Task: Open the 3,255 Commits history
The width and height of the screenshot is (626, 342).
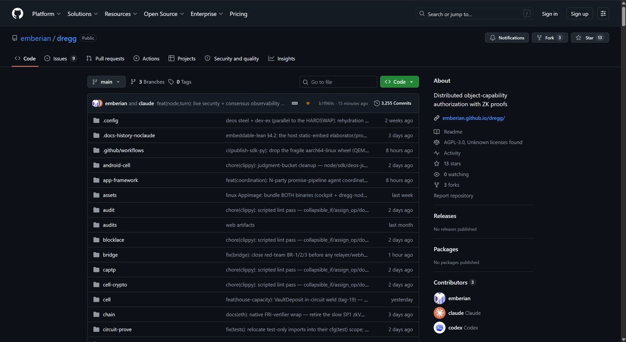Action: click(393, 103)
